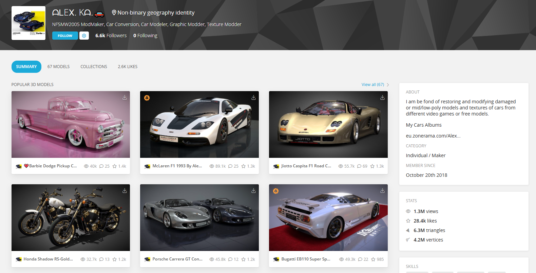Screen dimensions: 536x273
Task: Click the eye views icon on McLaren F1 card
Action: point(212,166)
